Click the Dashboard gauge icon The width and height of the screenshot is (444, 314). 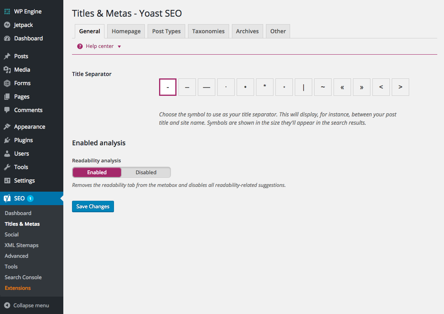[7, 38]
